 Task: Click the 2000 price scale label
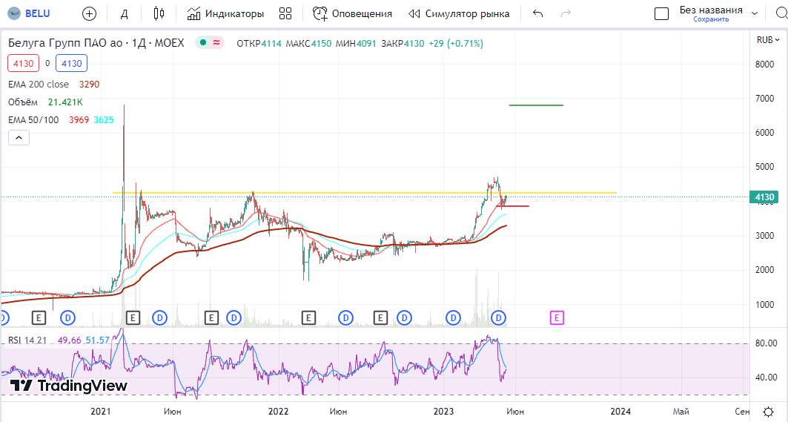coord(764,270)
